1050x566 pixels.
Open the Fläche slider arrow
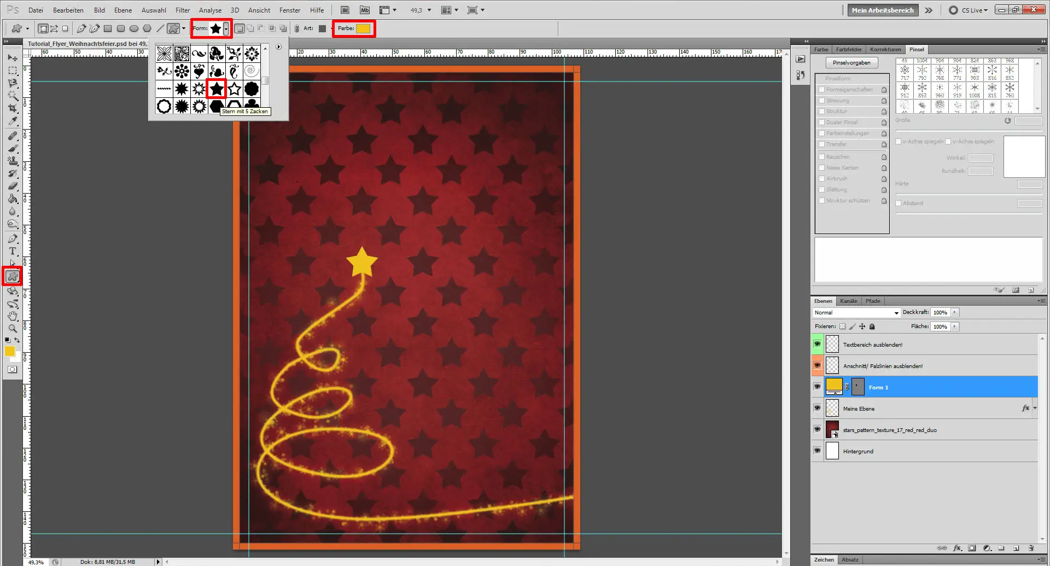[955, 326]
